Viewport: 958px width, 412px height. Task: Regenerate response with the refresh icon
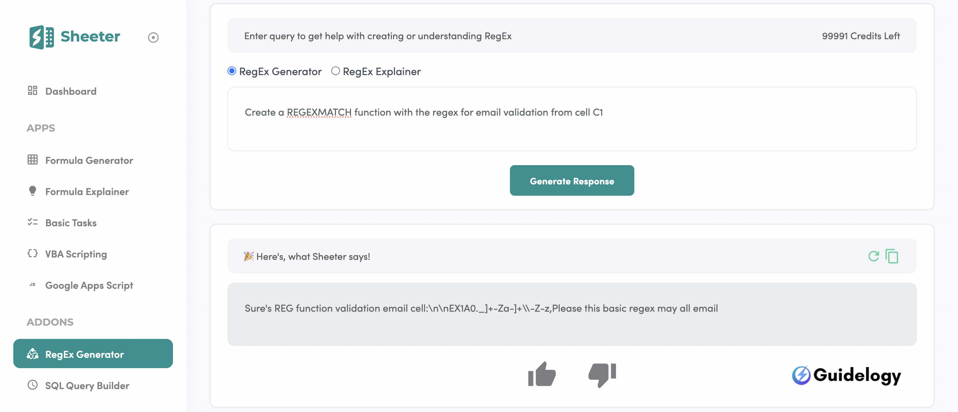coord(873,256)
